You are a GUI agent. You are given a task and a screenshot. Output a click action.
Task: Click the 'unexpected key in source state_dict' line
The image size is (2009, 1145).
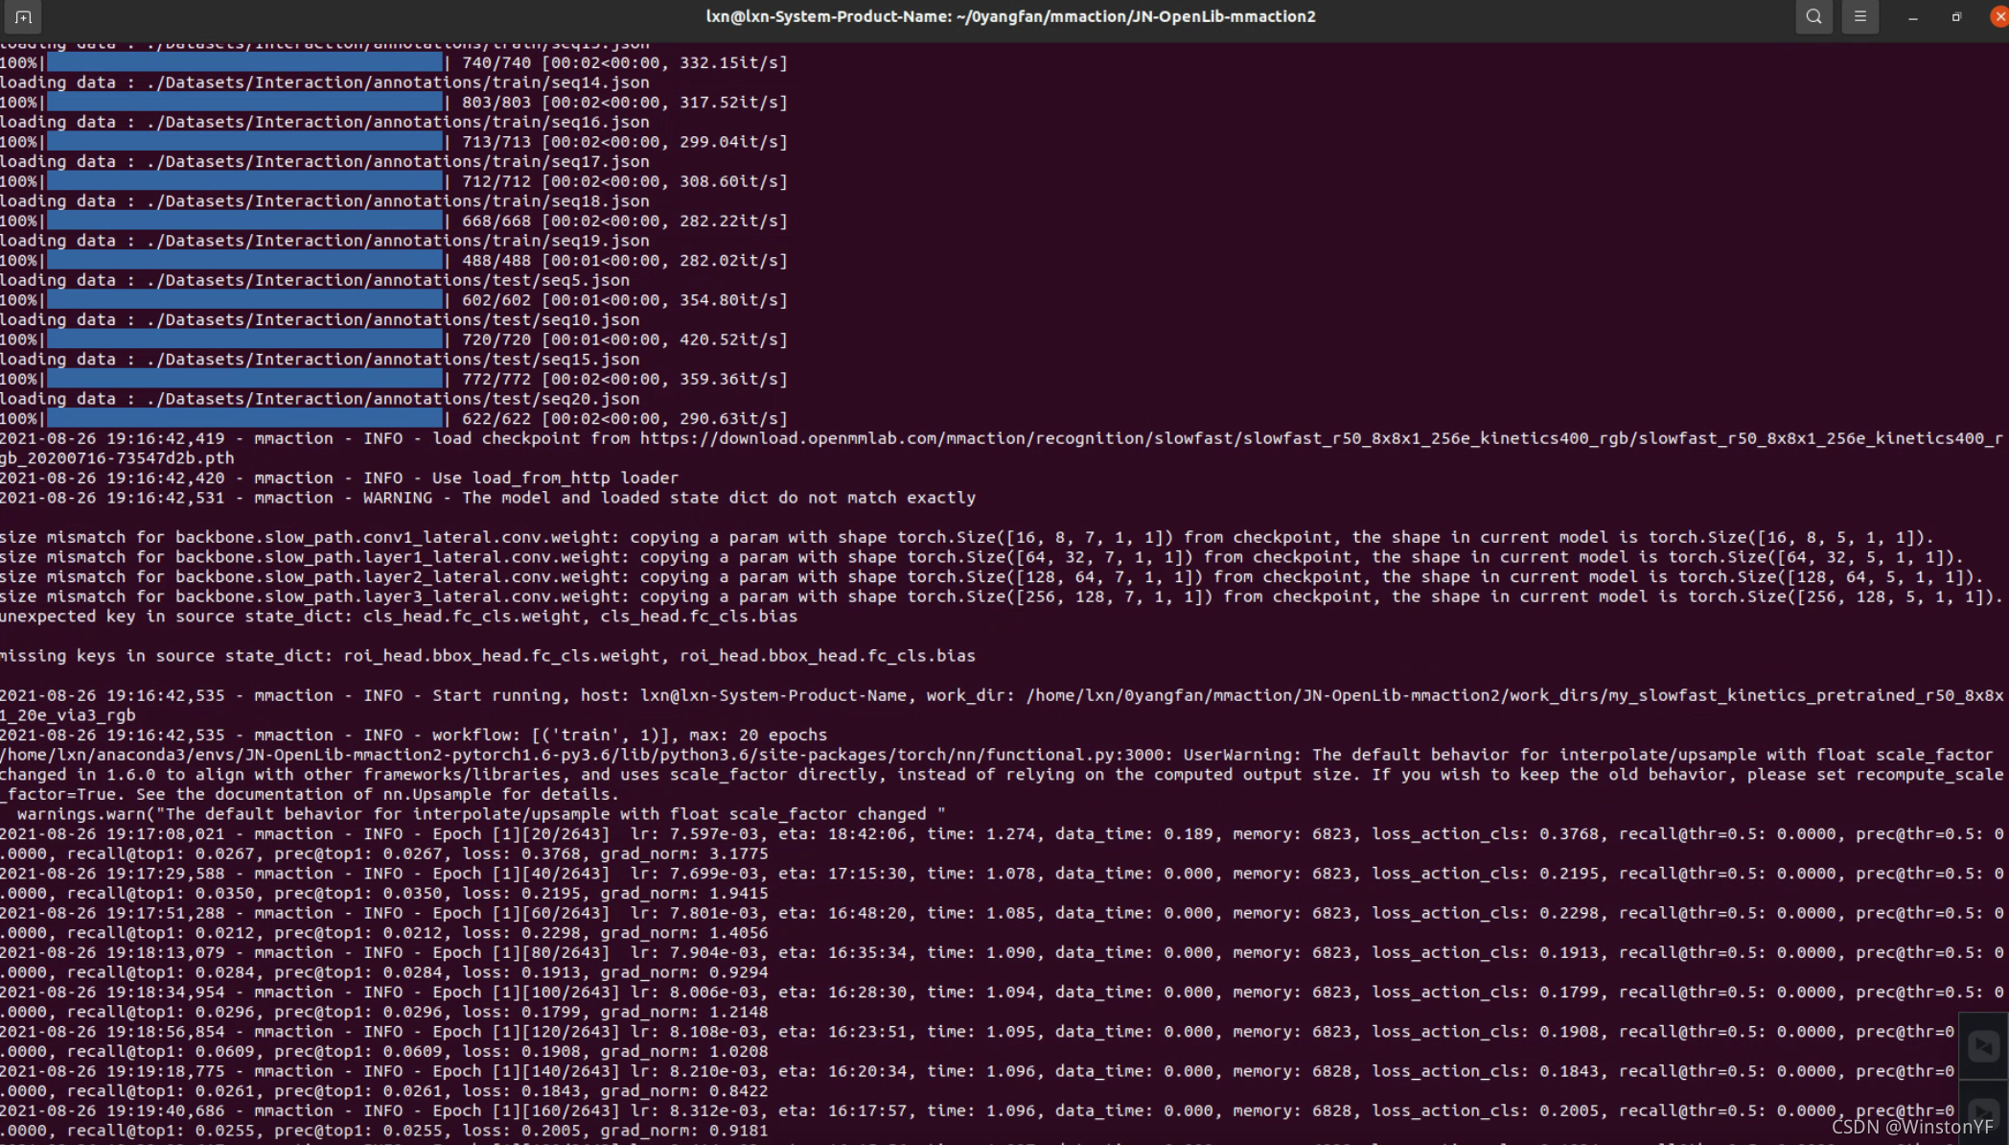(399, 617)
